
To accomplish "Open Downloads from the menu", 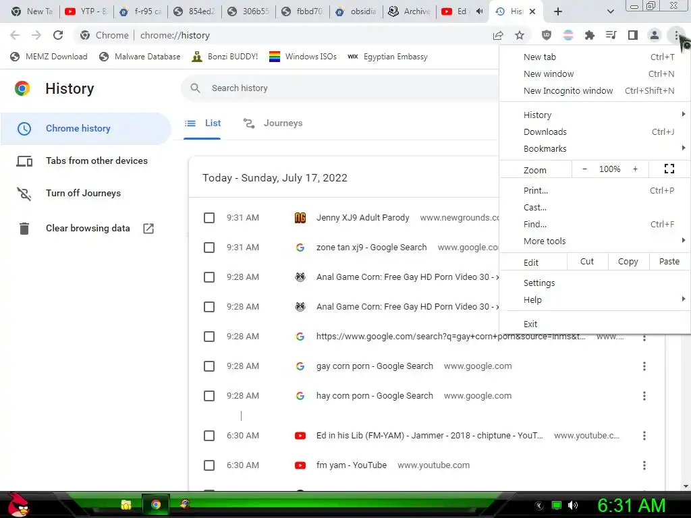I will pyautogui.click(x=595, y=132).
